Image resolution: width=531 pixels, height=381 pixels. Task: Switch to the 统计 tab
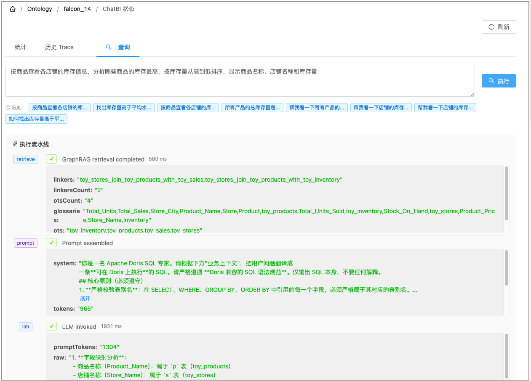point(21,47)
